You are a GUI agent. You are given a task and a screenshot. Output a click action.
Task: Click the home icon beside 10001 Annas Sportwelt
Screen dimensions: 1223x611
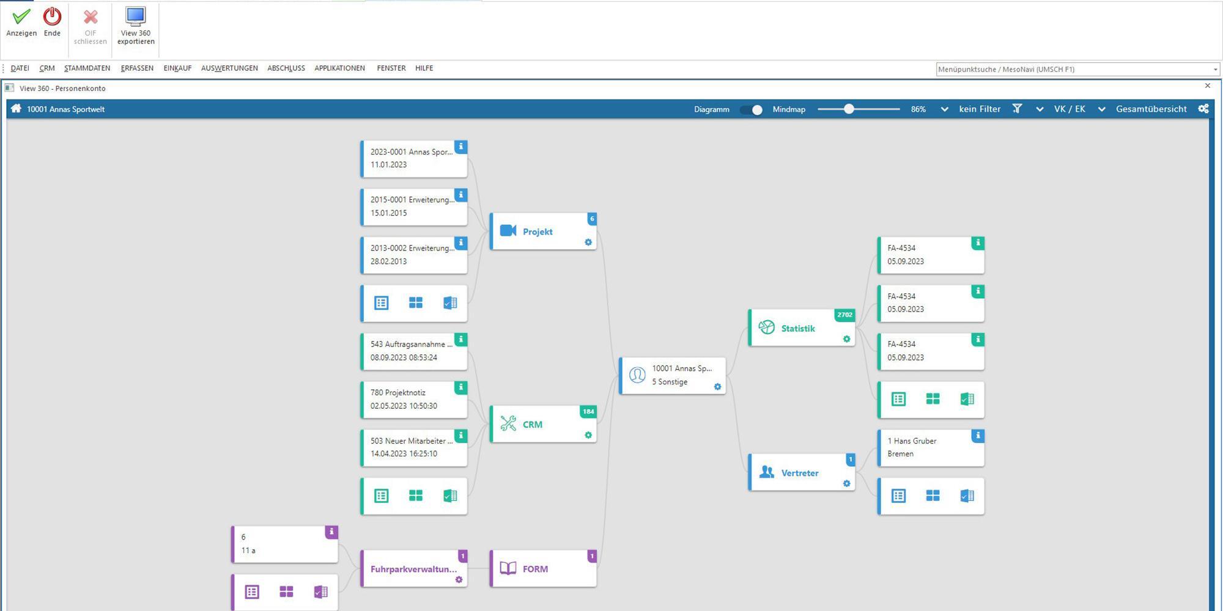pos(16,109)
